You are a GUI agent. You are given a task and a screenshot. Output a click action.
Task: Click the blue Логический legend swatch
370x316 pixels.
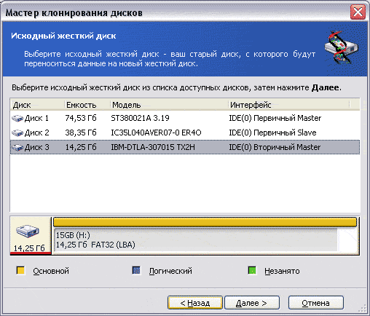[136, 270]
